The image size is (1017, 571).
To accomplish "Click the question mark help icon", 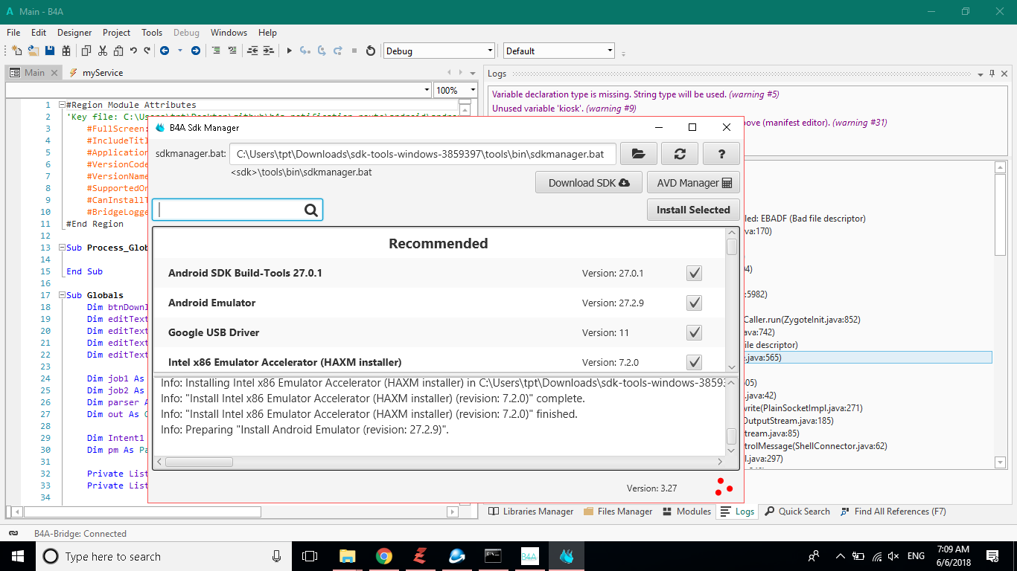I will [721, 154].
